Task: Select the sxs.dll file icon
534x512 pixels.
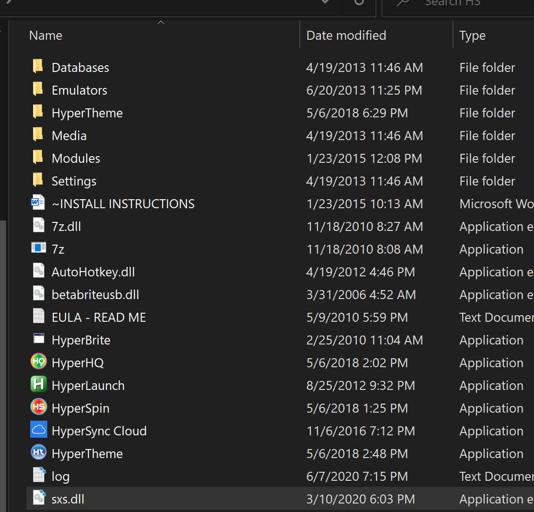Action: coord(39,497)
